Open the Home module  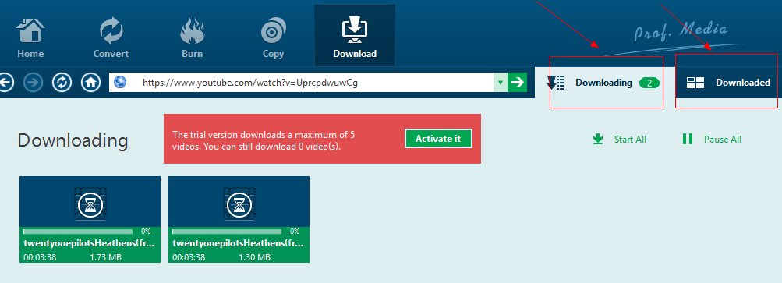point(30,37)
